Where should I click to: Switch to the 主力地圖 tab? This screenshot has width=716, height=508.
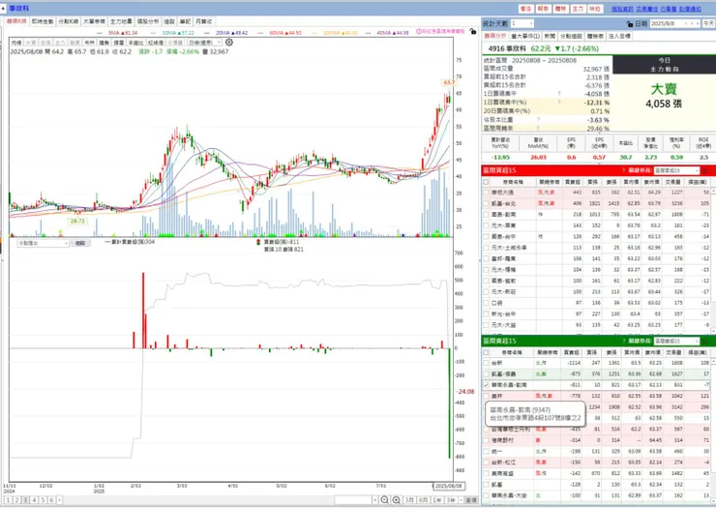(122, 21)
